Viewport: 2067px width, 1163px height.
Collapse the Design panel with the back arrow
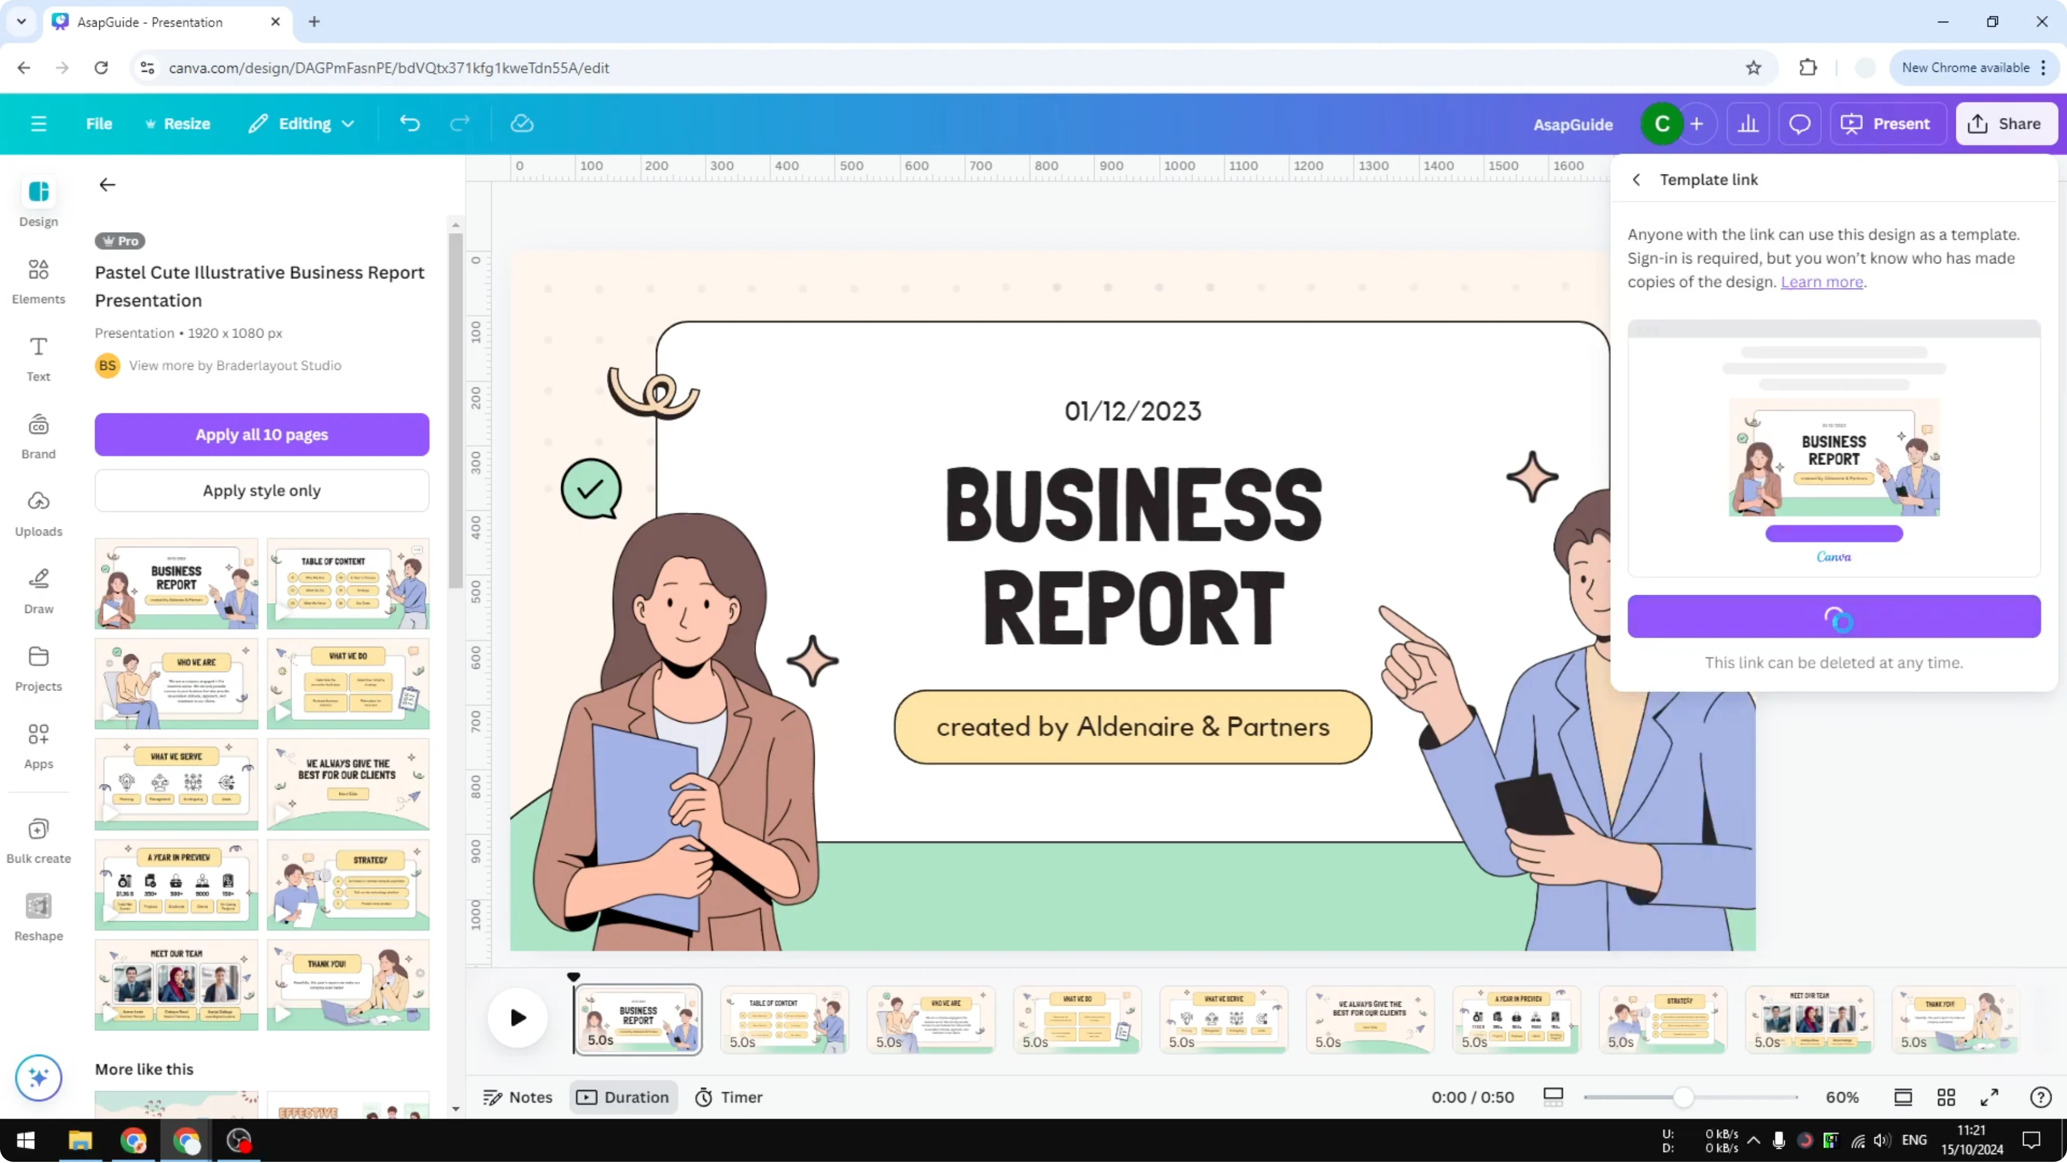pyautogui.click(x=107, y=185)
